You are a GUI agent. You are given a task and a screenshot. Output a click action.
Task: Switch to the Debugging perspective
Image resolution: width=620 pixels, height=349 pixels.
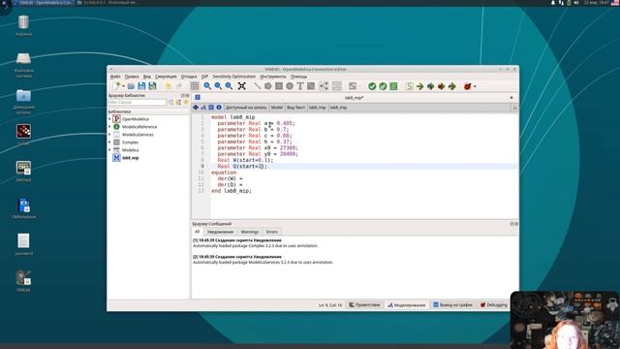(493, 304)
